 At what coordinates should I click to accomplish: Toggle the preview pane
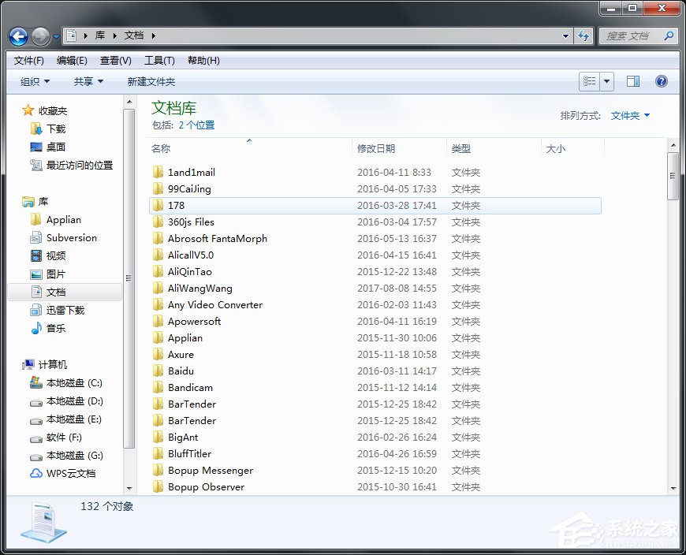633,80
